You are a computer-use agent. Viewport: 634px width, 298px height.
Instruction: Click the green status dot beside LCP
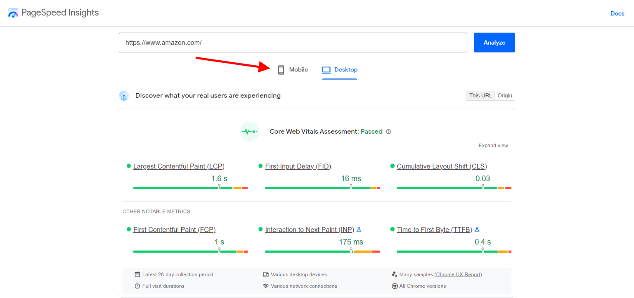click(x=129, y=166)
